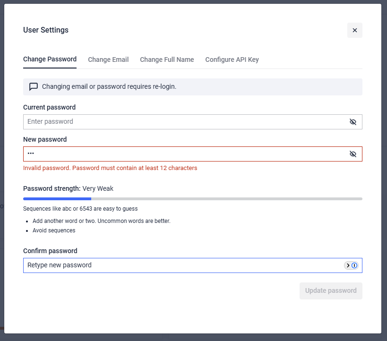Open the Change Full Name tab
The image size is (387, 341).
(x=167, y=60)
